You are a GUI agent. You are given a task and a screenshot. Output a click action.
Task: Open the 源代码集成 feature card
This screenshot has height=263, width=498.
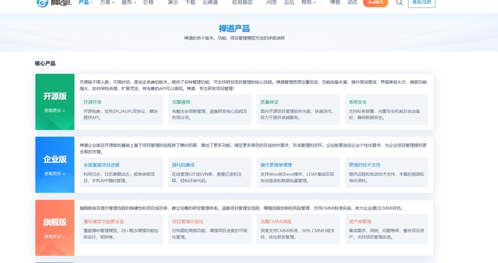pos(210,173)
